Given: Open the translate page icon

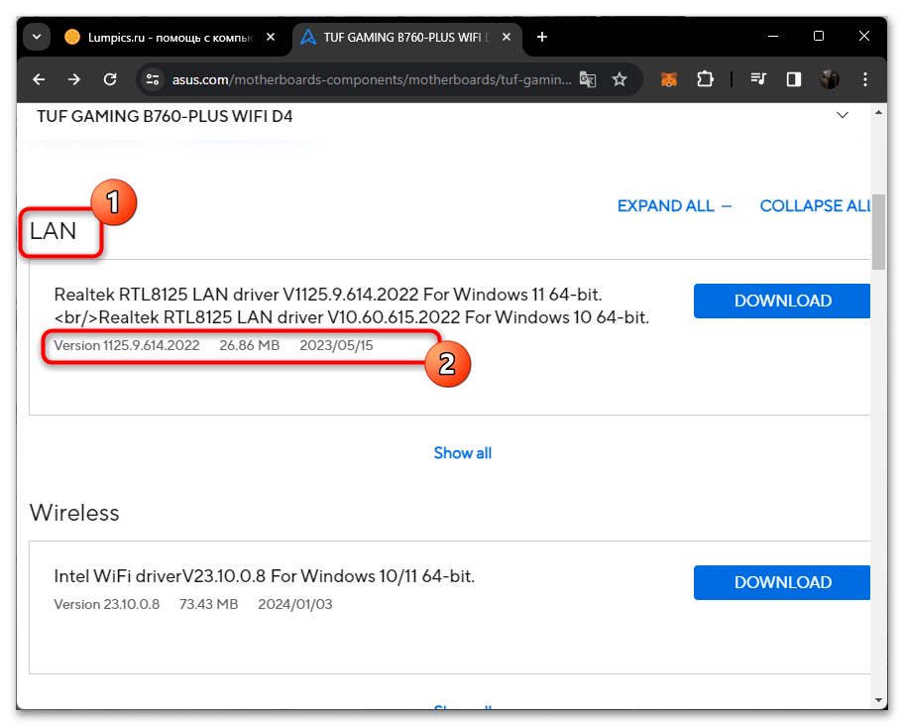Looking at the screenshot, I should pyautogui.click(x=588, y=79).
